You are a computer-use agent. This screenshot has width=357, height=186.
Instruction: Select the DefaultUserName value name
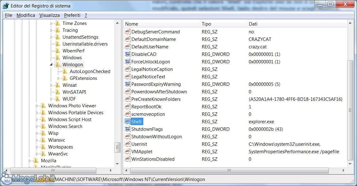150,46
